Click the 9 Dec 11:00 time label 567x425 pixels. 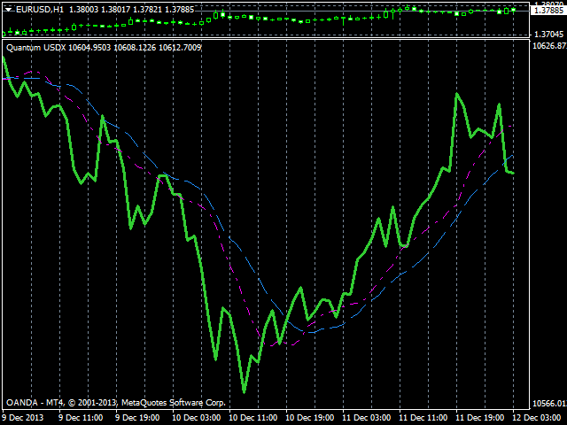pyautogui.click(x=80, y=417)
